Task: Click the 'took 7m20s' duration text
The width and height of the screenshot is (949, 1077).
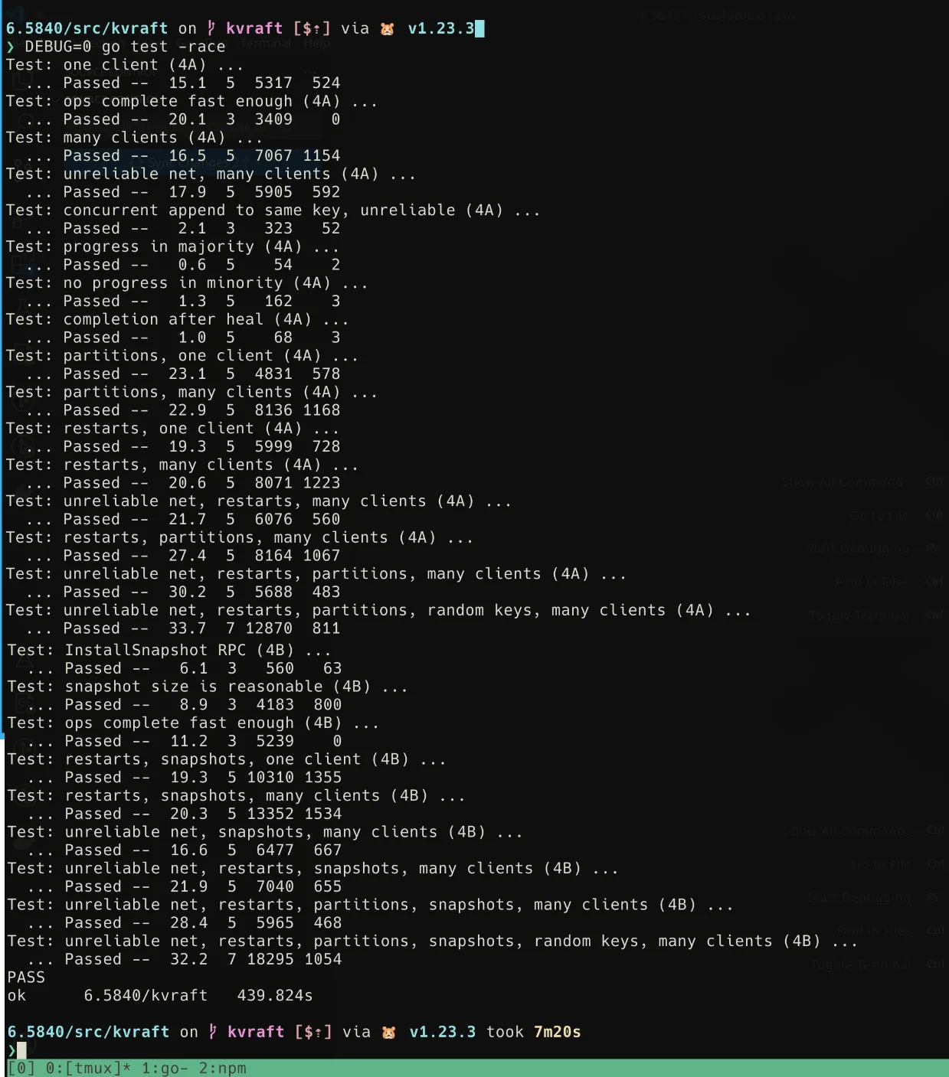Action: tap(533, 1032)
